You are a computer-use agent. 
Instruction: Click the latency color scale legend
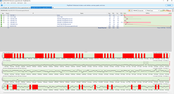[x=165, y=11]
